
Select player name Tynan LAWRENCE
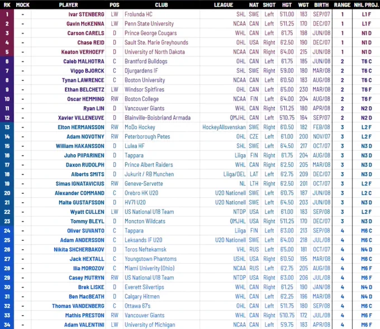tap(83, 80)
